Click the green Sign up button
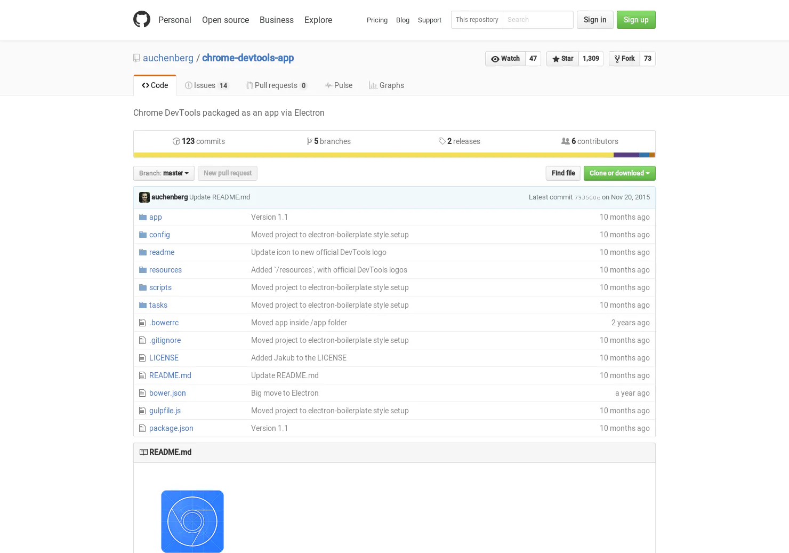 tap(636, 20)
